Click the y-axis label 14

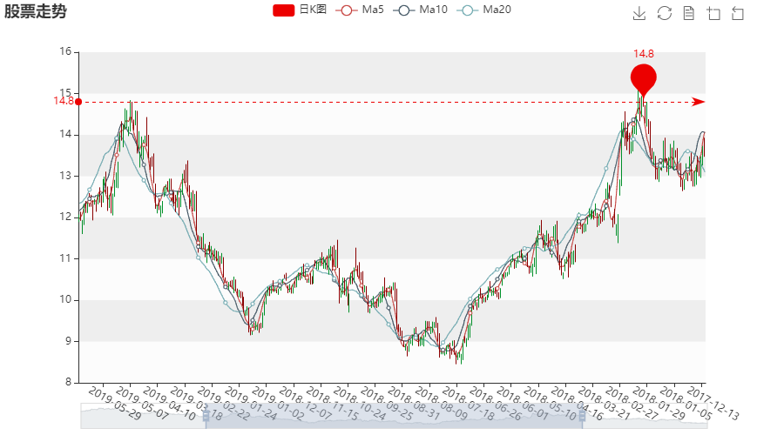pyautogui.click(x=65, y=134)
